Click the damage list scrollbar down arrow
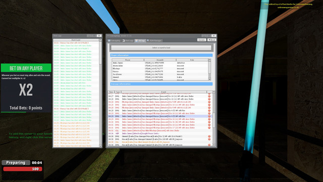 click(x=214, y=145)
